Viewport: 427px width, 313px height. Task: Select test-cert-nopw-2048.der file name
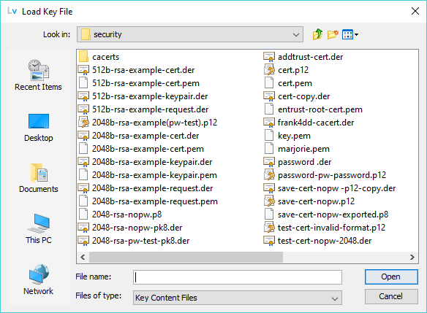(x=325, y=241)
